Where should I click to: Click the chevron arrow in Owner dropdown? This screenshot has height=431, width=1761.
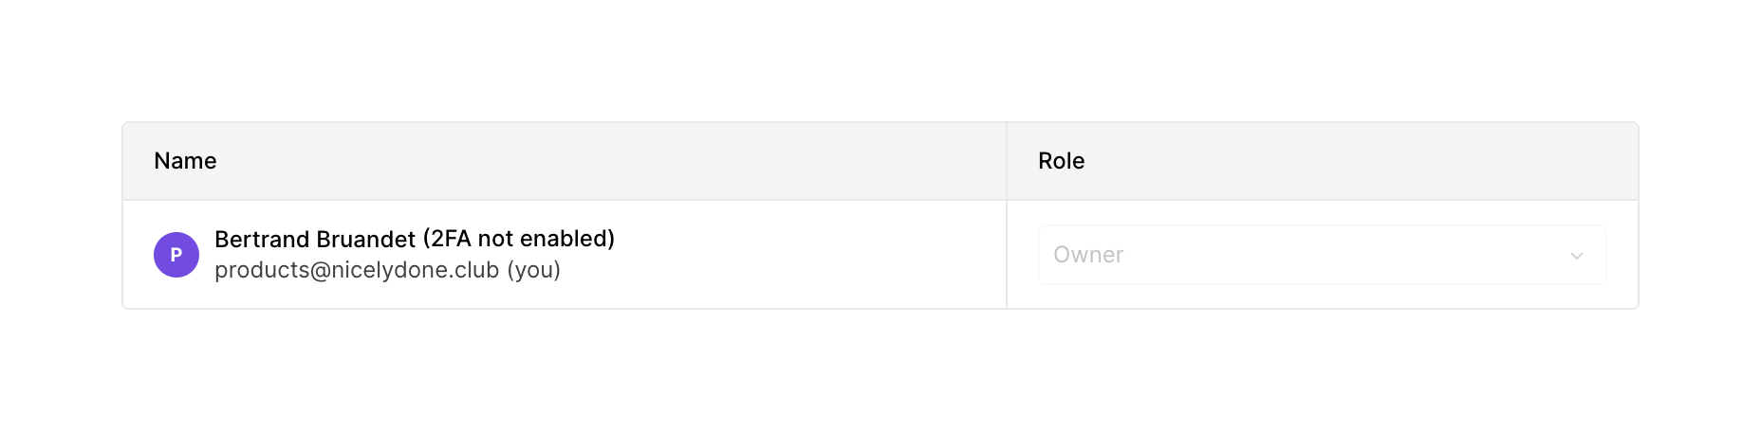(x=1577, y=256)
